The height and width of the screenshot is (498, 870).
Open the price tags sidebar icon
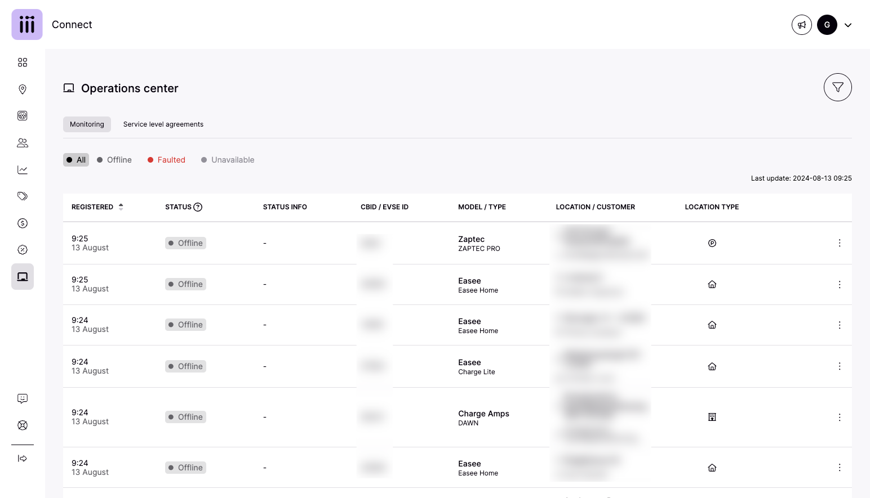(23, 196)
